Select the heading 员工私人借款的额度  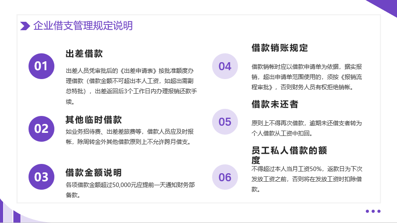point(289,155)
